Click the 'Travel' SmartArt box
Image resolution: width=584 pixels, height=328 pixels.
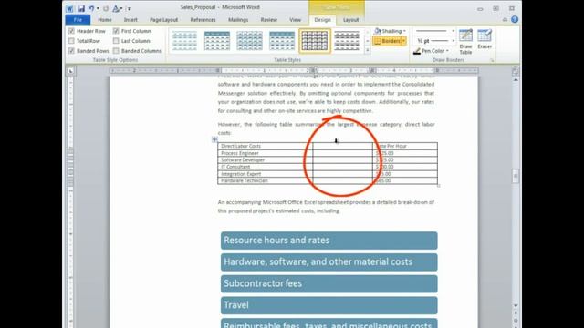coord(328,305)
